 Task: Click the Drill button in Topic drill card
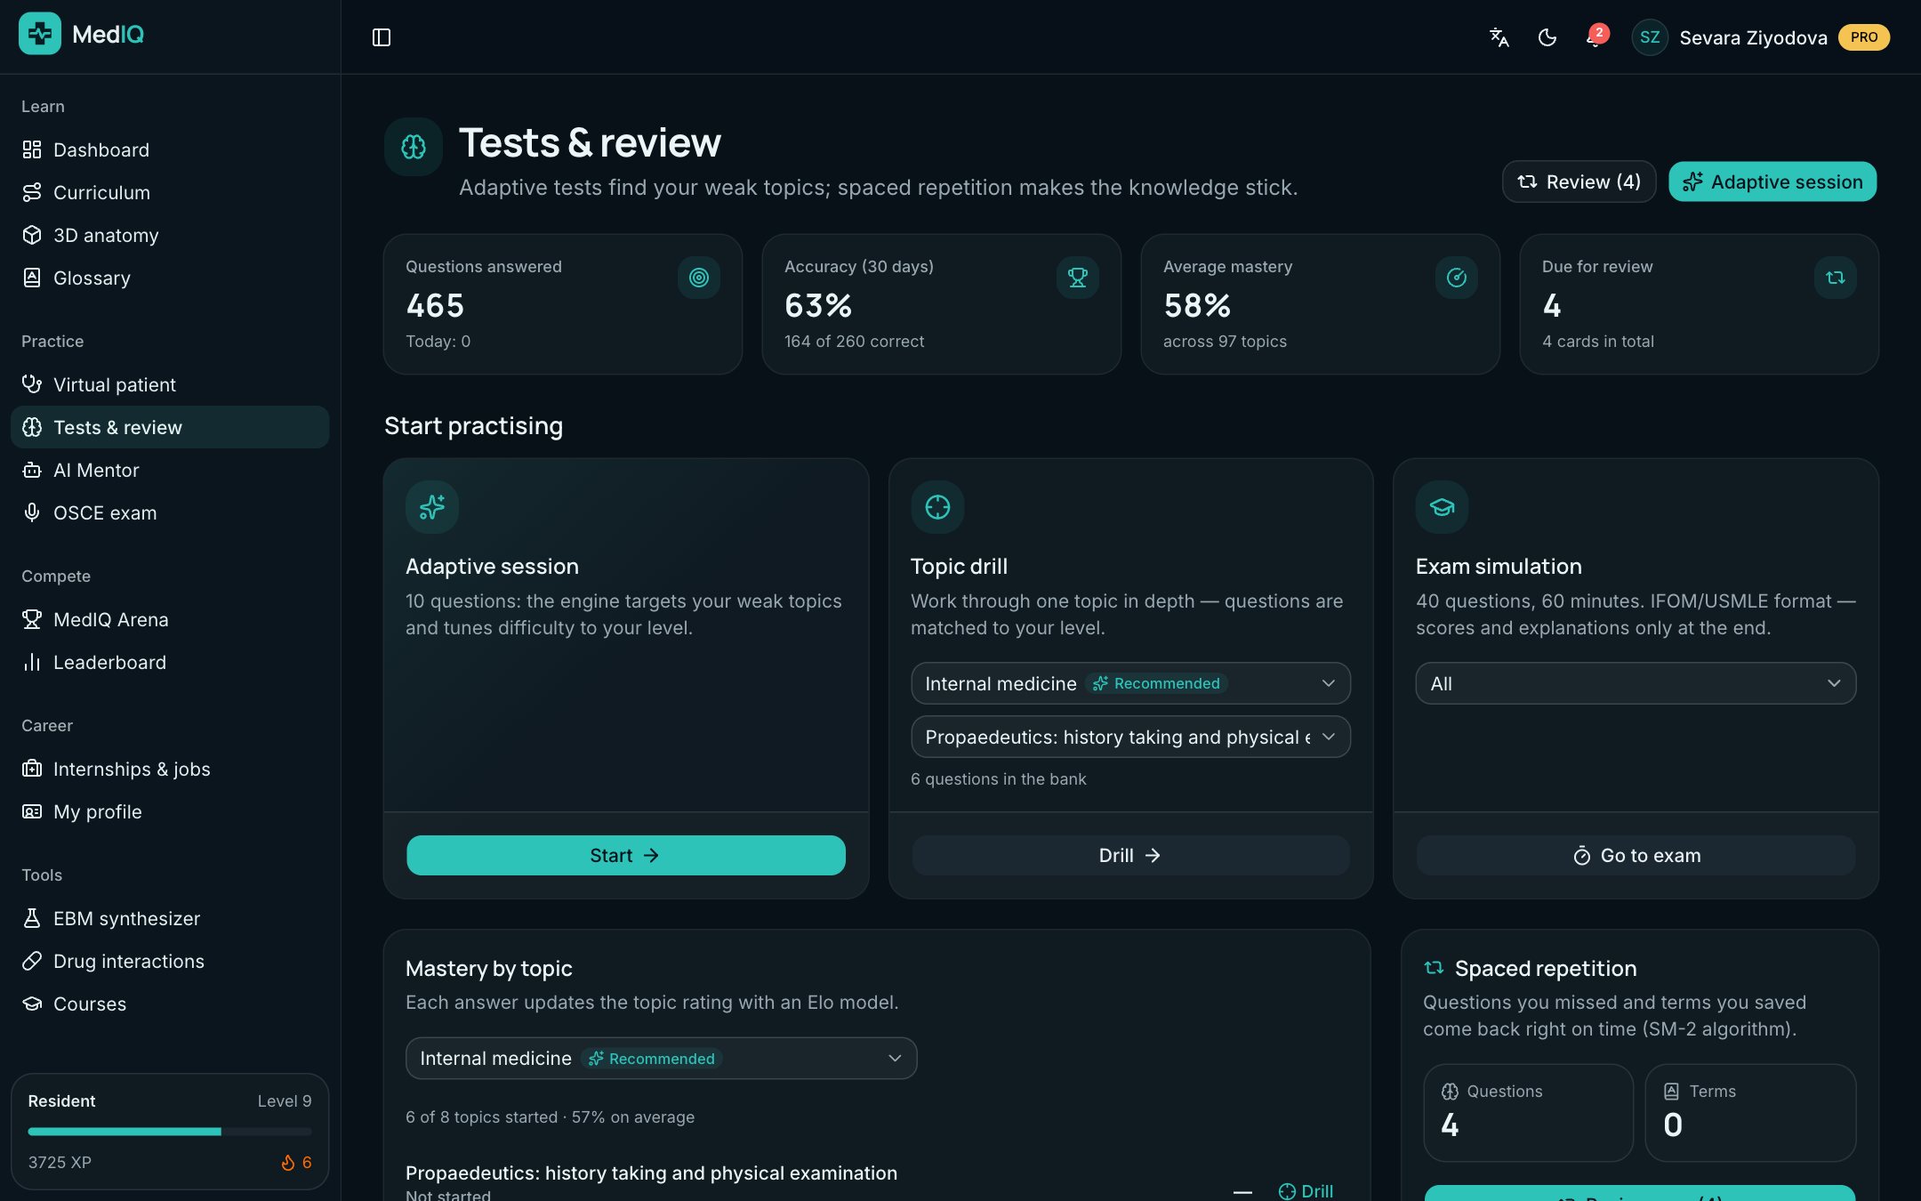(x=1130, y=855)
